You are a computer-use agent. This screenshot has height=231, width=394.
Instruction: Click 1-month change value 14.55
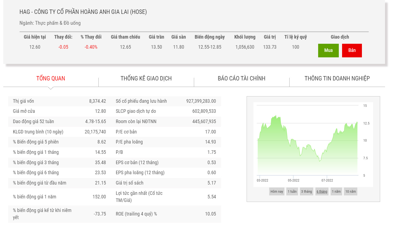pos(100,152)
